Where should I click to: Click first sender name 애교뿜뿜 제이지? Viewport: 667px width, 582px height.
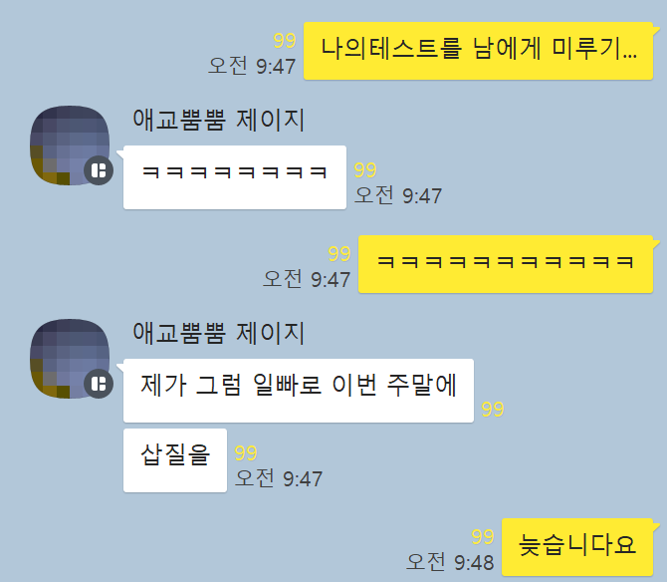pyautogui.click(x=219, y=120)
